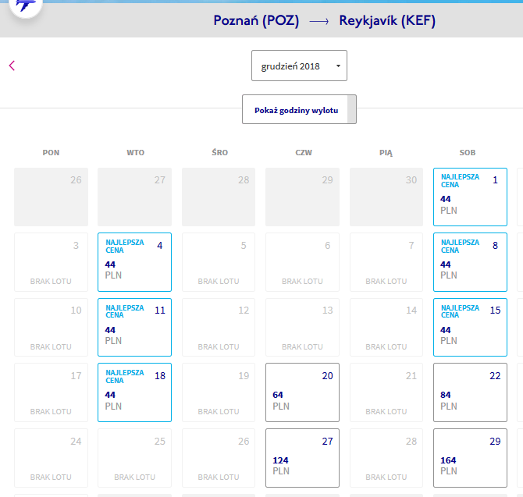This screenshot has height=497, width=523.
Task: Select December 27 flight for 124 PLN
Action: (302, 458)
